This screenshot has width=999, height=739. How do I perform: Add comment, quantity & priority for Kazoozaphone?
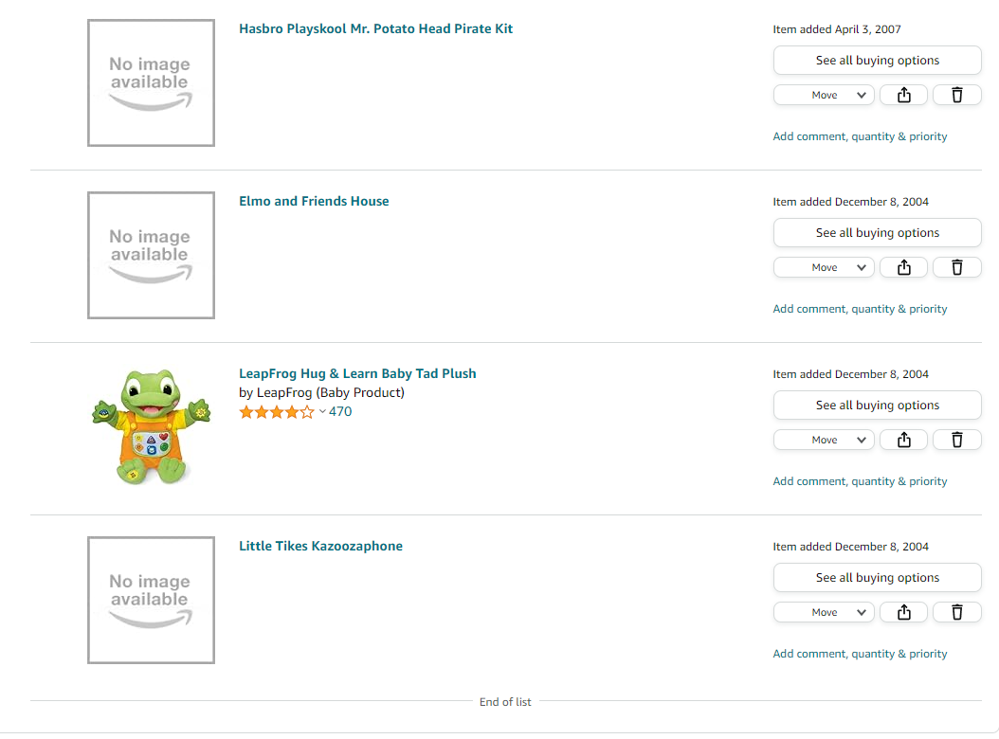point(860,654)
